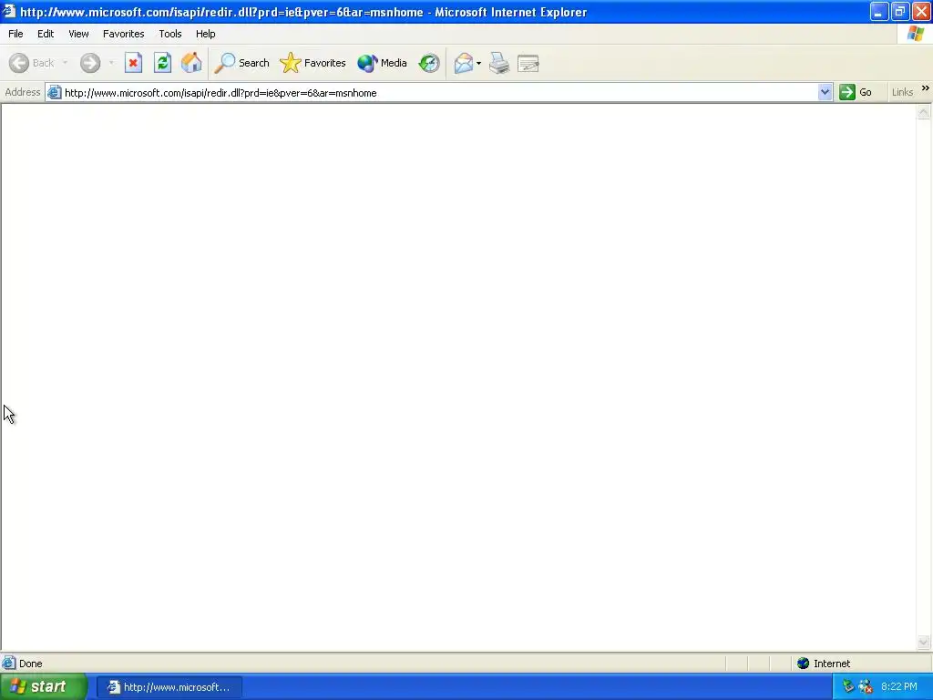Open the View menu
This screenshot has height=700, width=933.
point(78,34)
